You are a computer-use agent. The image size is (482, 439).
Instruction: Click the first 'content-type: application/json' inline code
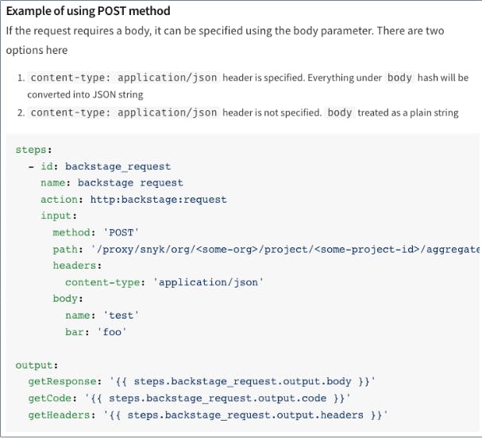(x=123, y=78)
